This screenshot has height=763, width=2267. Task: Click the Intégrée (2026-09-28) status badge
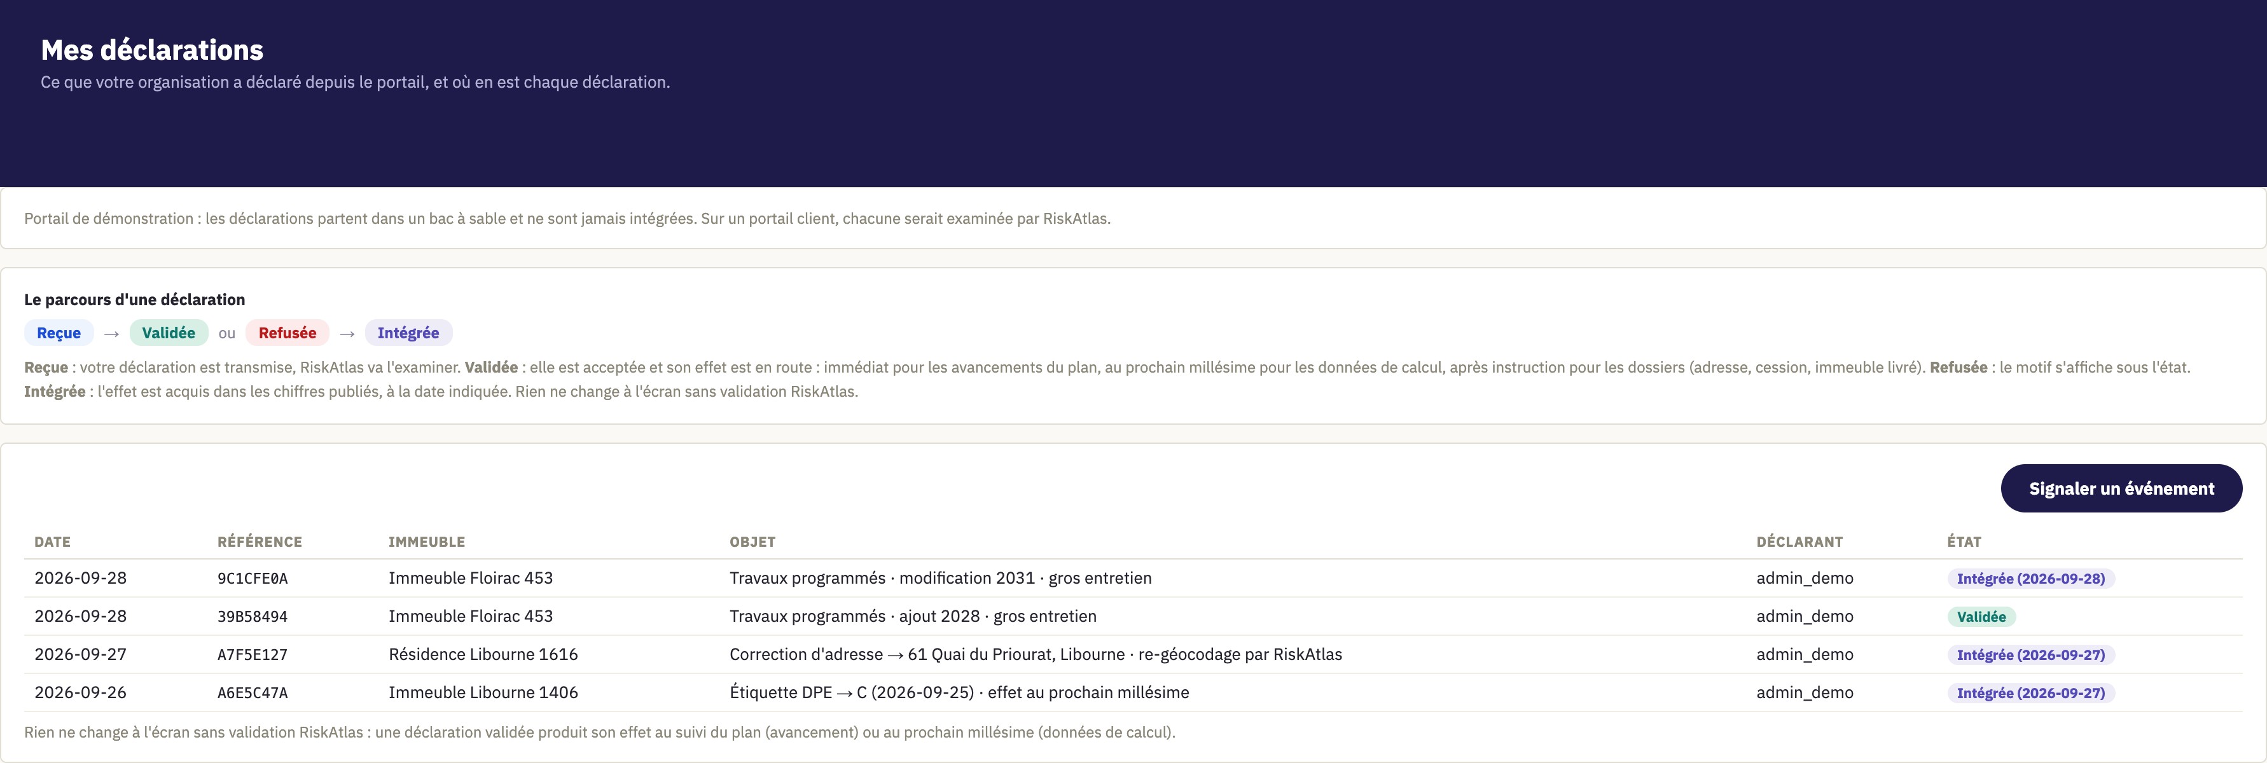2030,579
